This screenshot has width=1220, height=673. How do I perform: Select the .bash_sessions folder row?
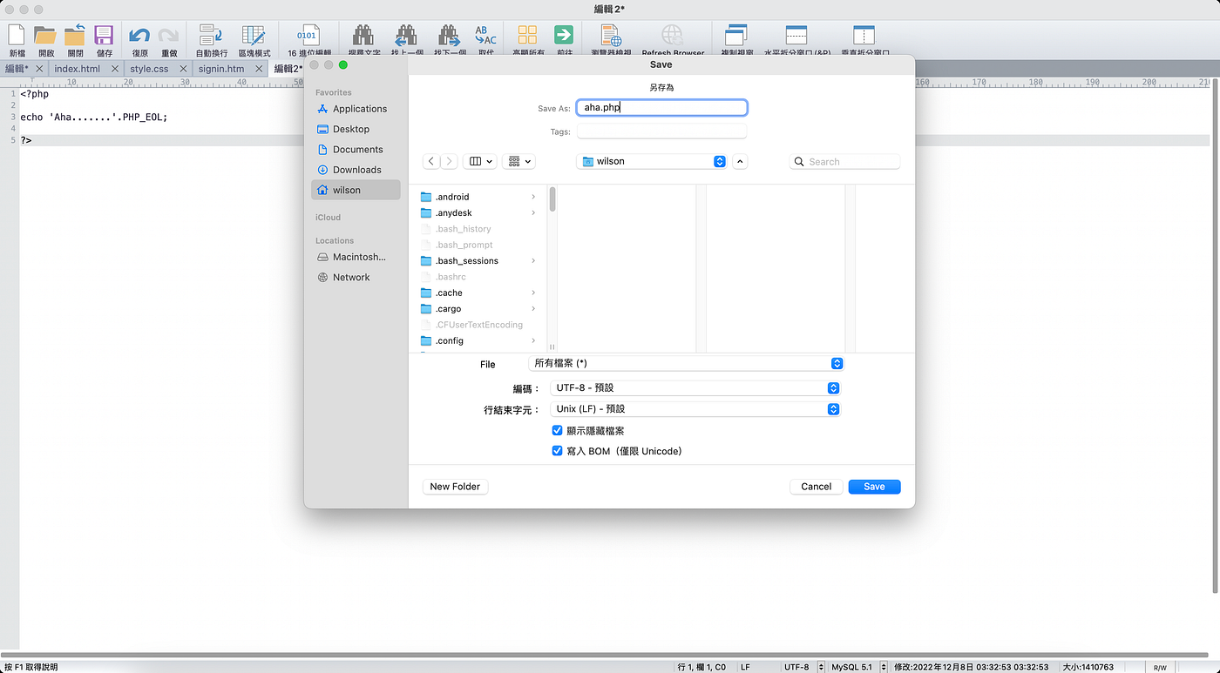click(478, 261)
